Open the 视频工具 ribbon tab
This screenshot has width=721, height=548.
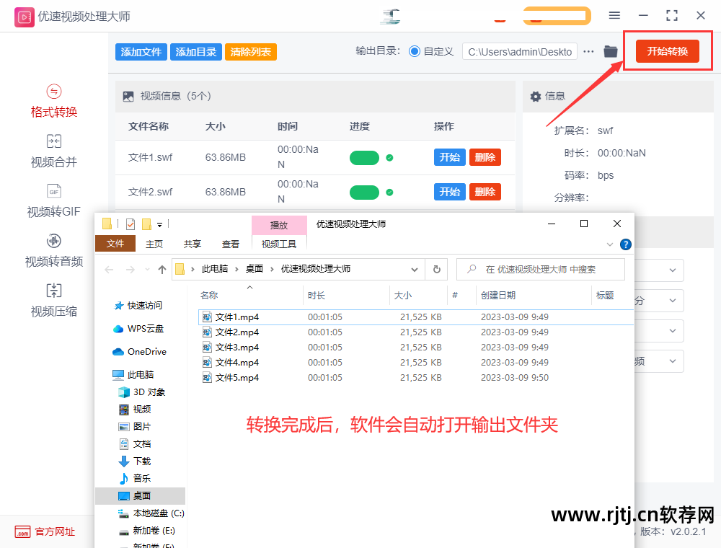point(279,244)
